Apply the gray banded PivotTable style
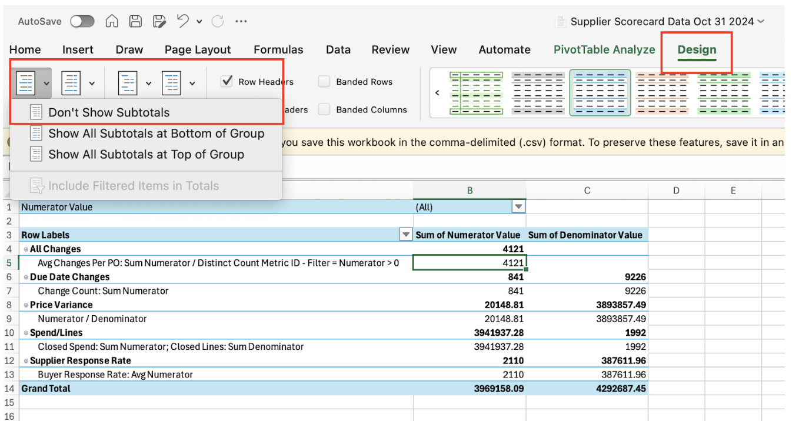 pos(539,93)
